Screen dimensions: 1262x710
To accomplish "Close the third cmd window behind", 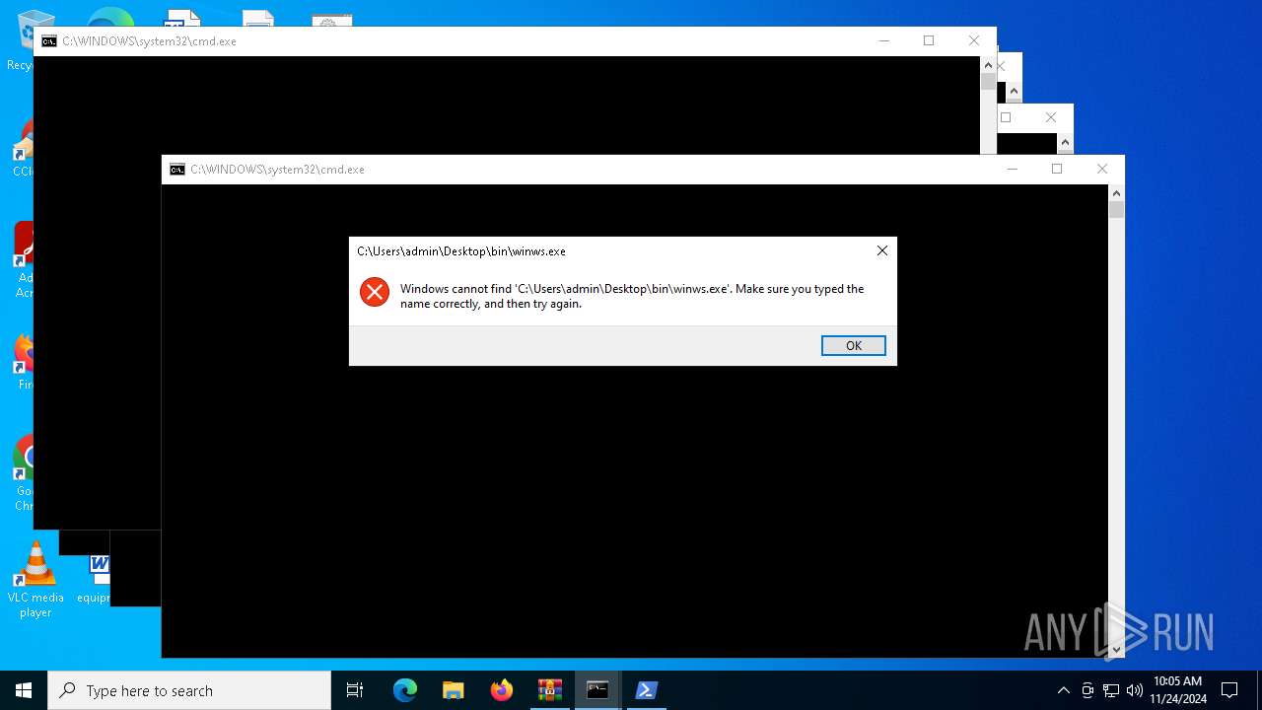I will coord(1051,117).
